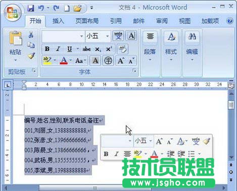Expand the ribbon font name dropdown

[x=81, y=36]
